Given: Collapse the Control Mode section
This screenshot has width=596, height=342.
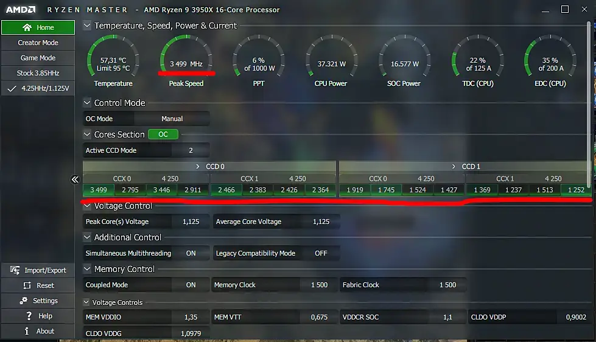Looking at the screenshot, I should click(87, 103).
